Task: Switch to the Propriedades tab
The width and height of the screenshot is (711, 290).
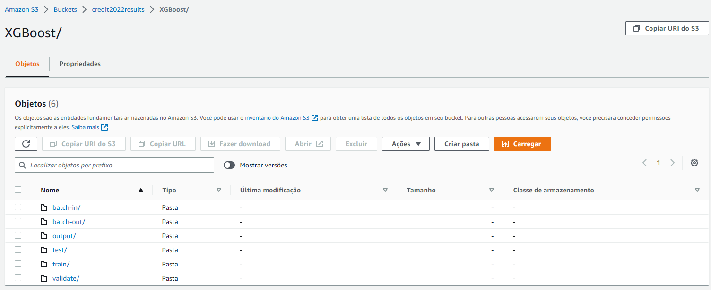Action: coord(79,64)
